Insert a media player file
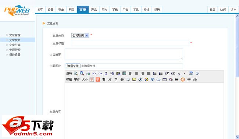The image size is (239, 139). (146, 79)
